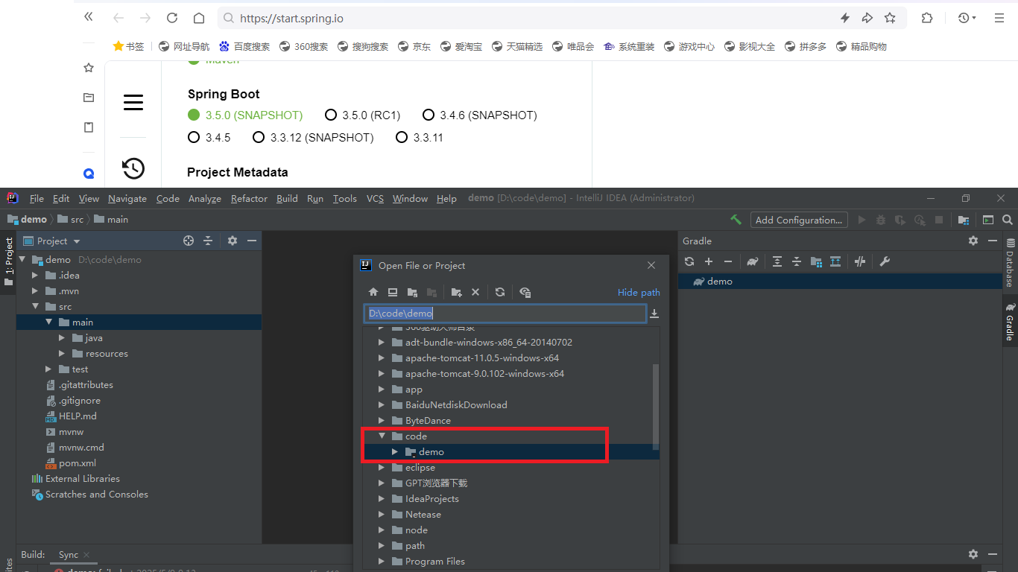
Task: Select Spring Boot 3.4.6 (SNAPSHOT) radio
Action: [429, 115]
